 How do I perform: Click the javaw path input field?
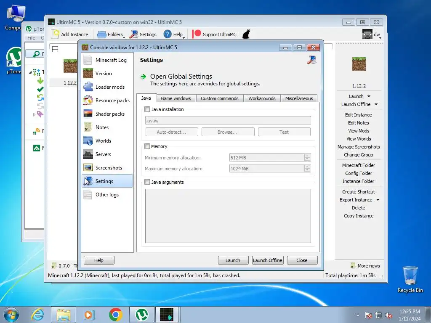click(x=228, y=120)
